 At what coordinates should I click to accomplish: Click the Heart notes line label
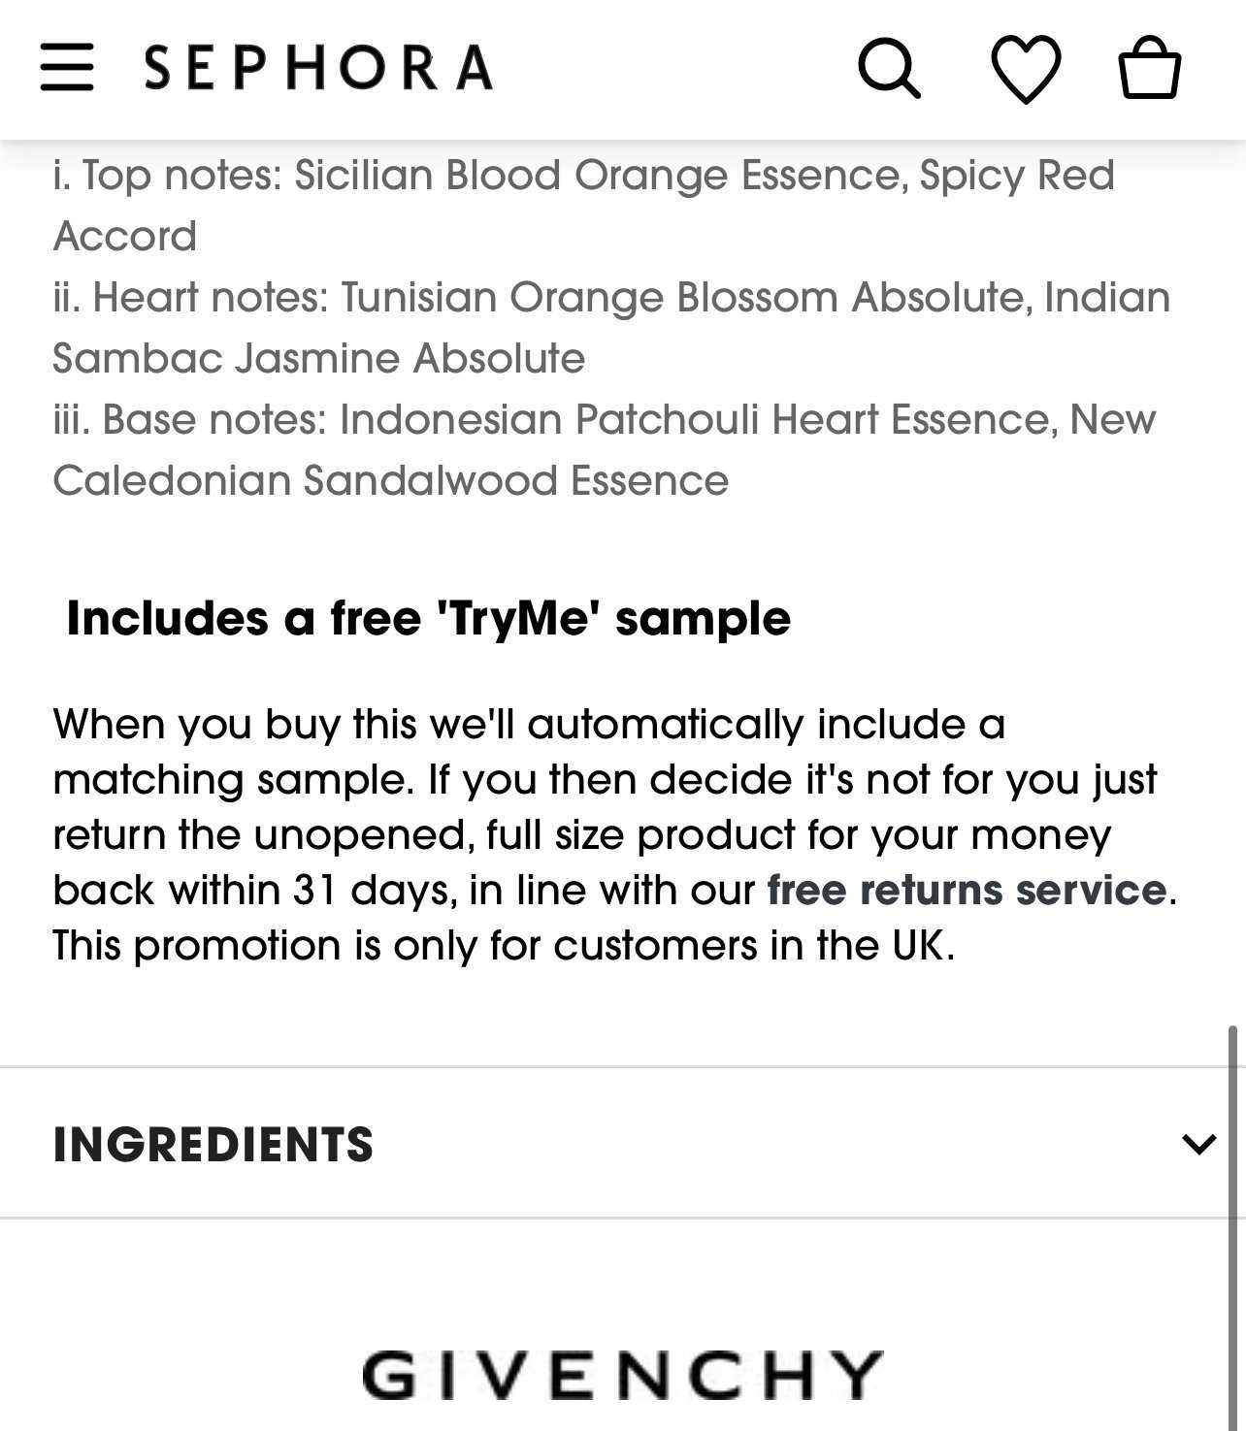click(x=192, y=298)
